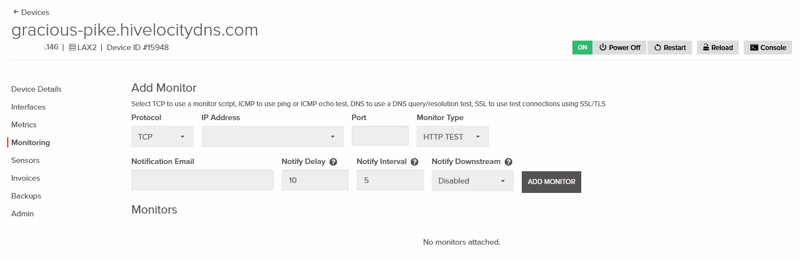
Task: Click the ADD MONITOR button
Action: [551, 182]
